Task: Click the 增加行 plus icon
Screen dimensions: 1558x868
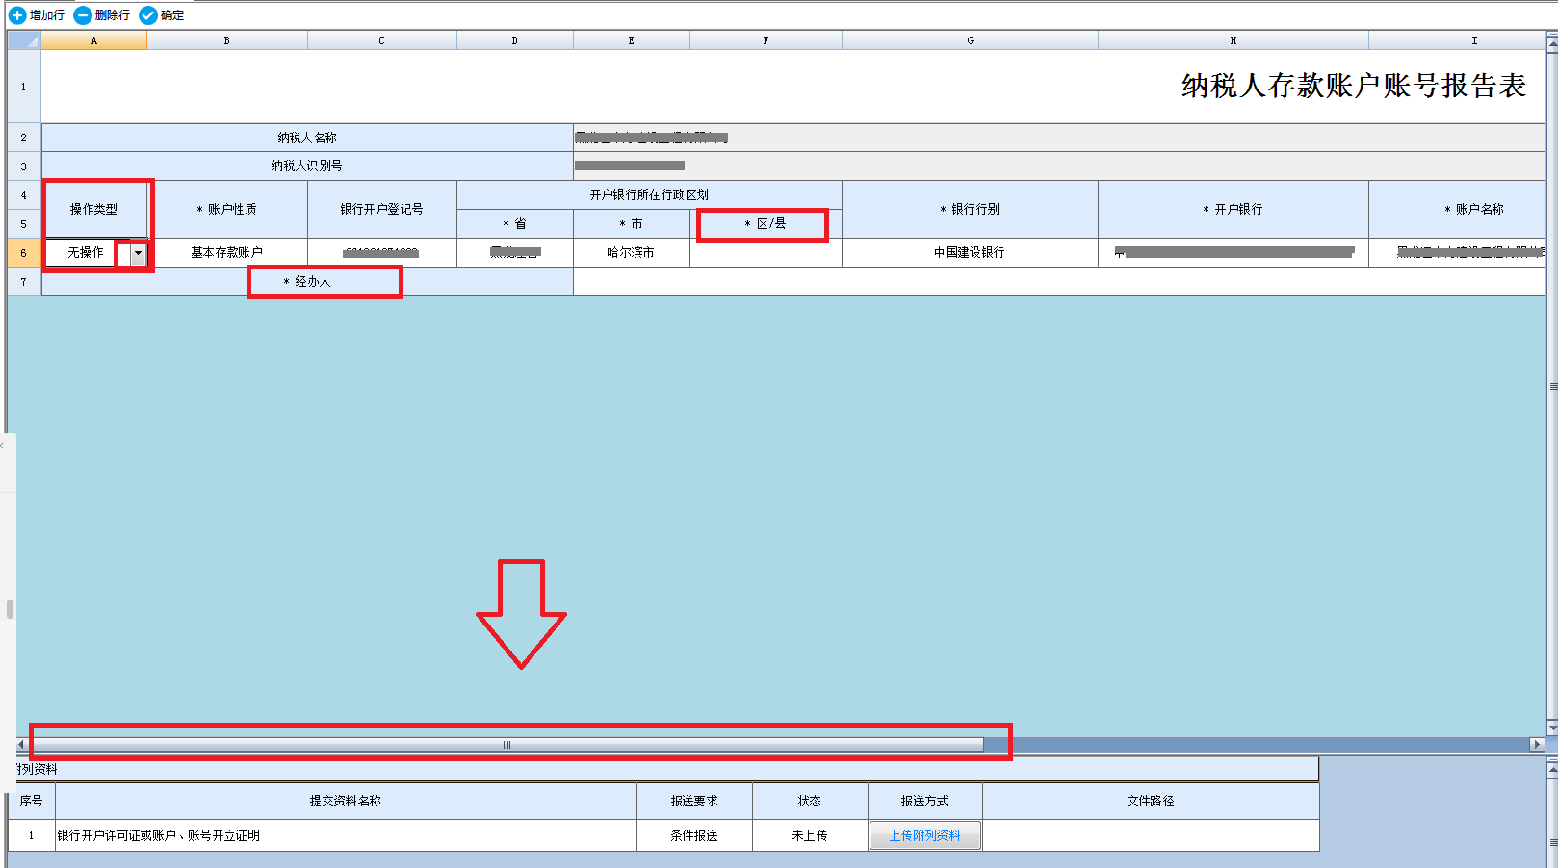Action: click(x=16, y=15)
